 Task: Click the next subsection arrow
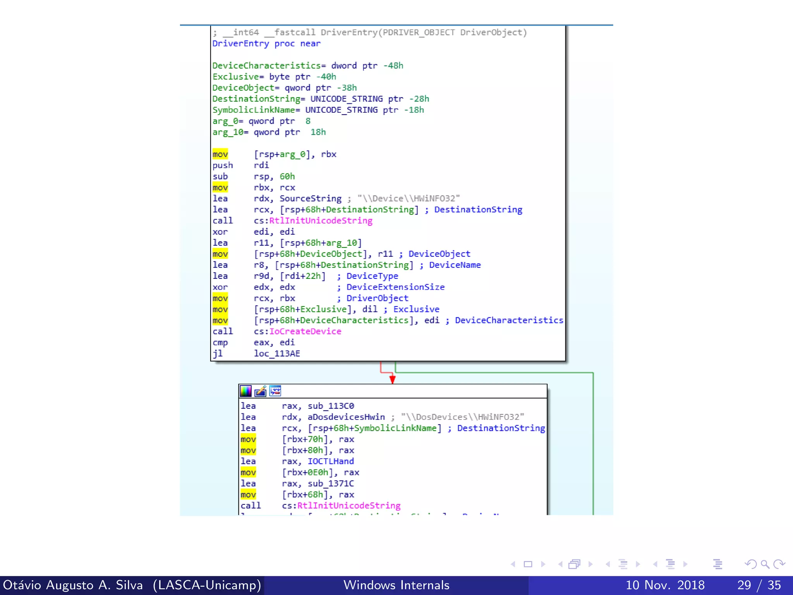tap(638, 564)
